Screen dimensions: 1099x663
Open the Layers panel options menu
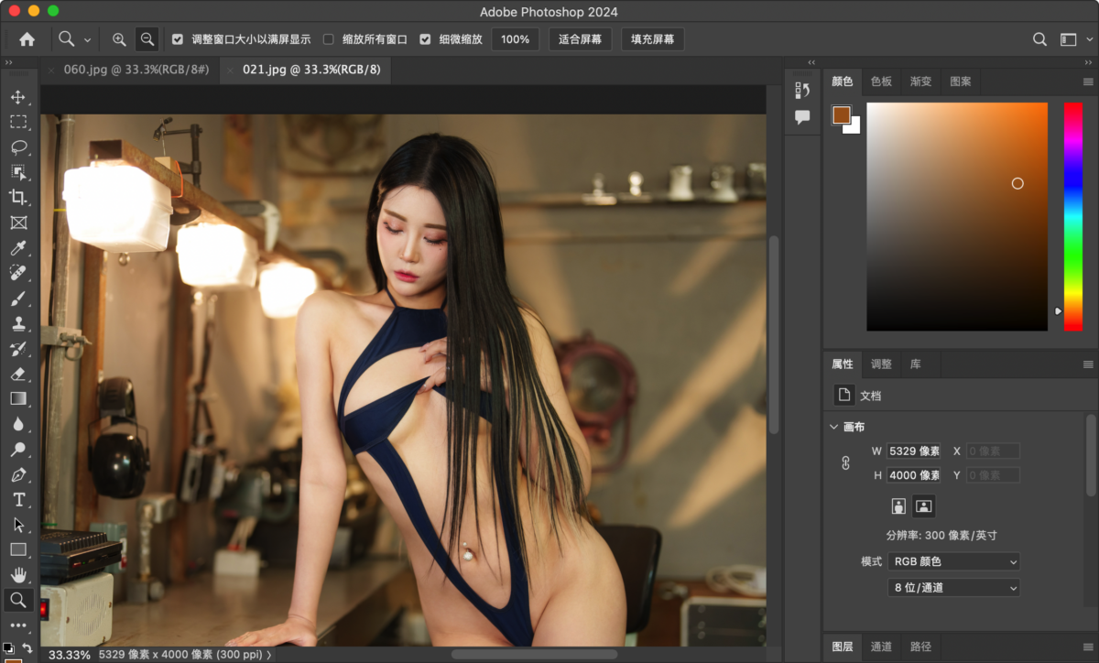pyautogui.click(x=1088, y=647)
